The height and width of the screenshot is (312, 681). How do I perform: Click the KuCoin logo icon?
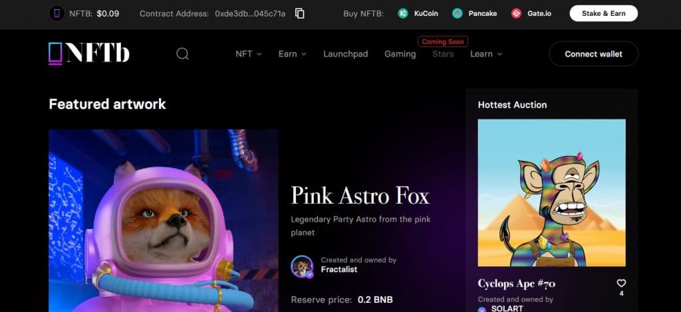click(403, 13)
